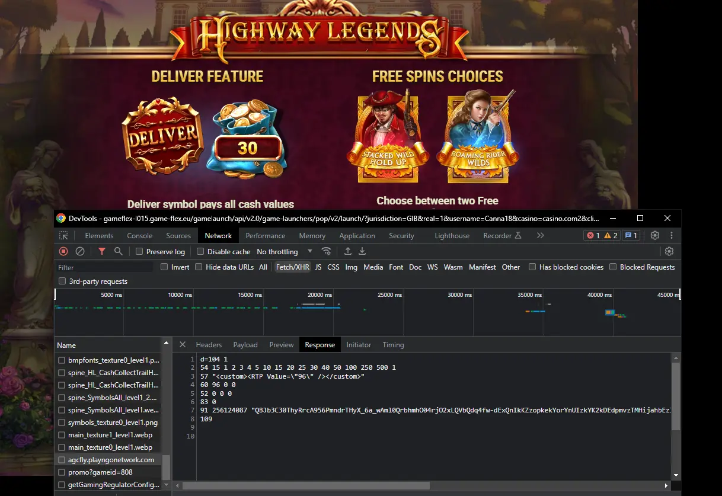Open the Security tab
722x496 pixels.
click(x=401, y=236)
